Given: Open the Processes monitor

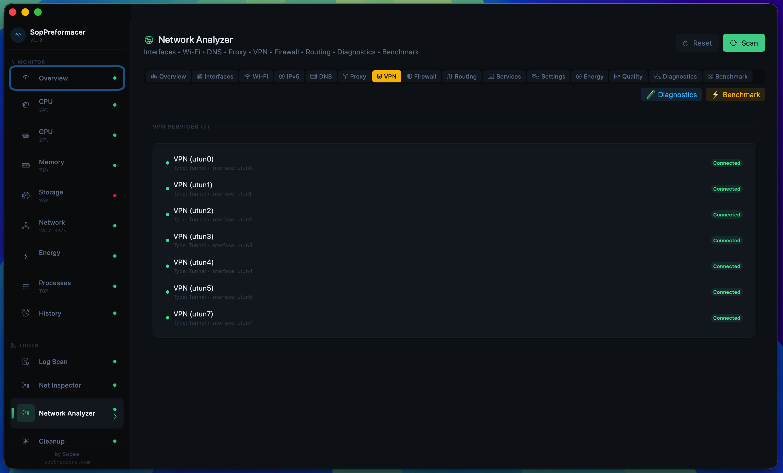Looking at the screenshot, I should pos(67,286).
